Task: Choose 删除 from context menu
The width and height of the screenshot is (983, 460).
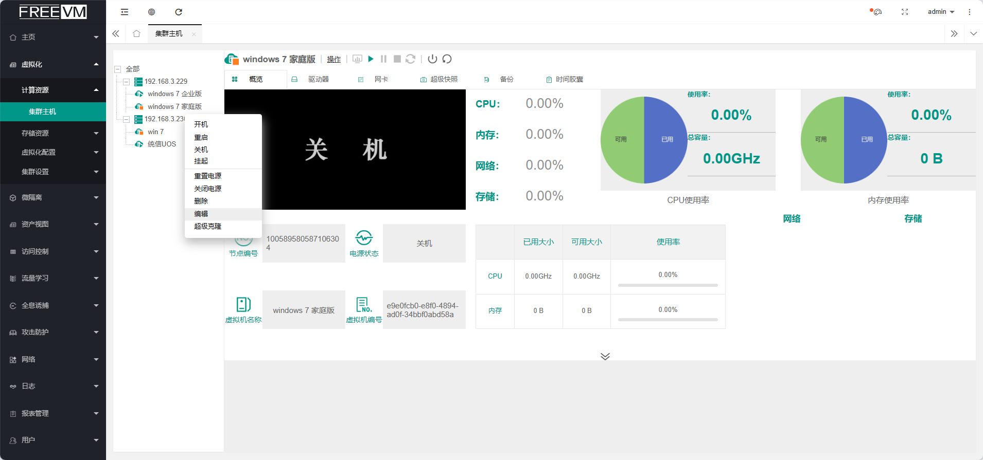Action: click(223, 201)
